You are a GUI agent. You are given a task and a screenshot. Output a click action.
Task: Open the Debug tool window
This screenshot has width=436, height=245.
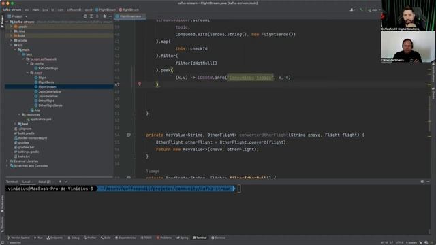[x=74, y=238]
